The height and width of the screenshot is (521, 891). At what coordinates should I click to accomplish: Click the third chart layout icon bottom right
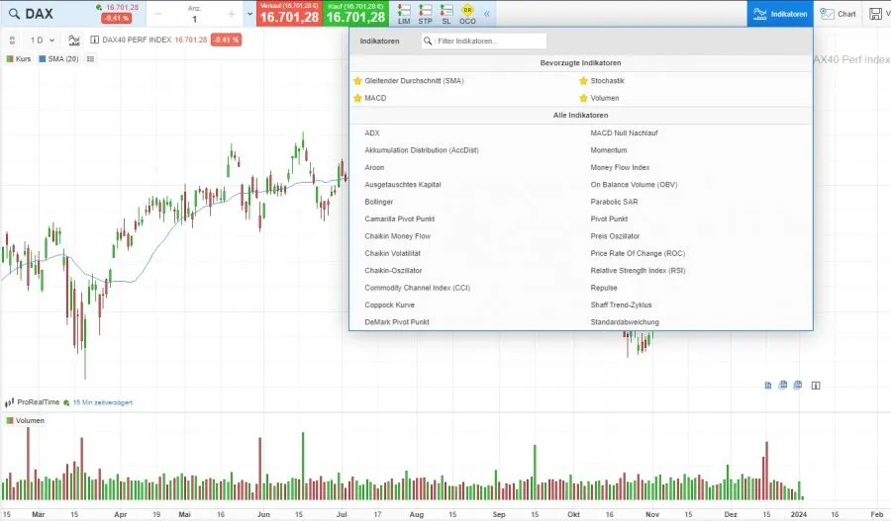click(x=798, y=385)
